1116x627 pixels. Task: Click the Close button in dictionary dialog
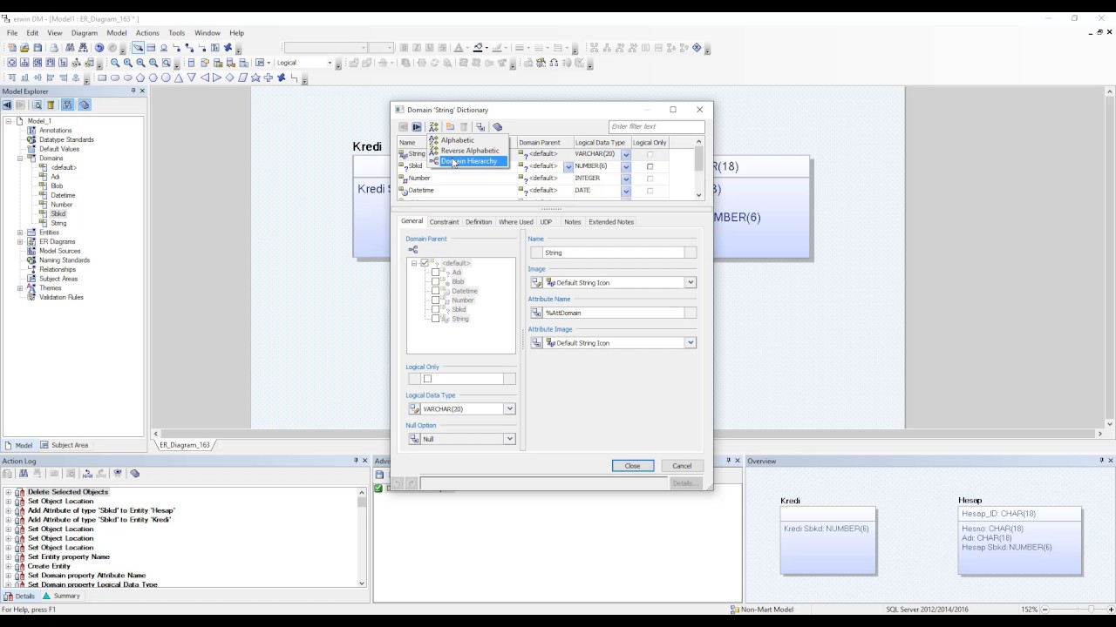pyautogui.click(x=633, y=466)
